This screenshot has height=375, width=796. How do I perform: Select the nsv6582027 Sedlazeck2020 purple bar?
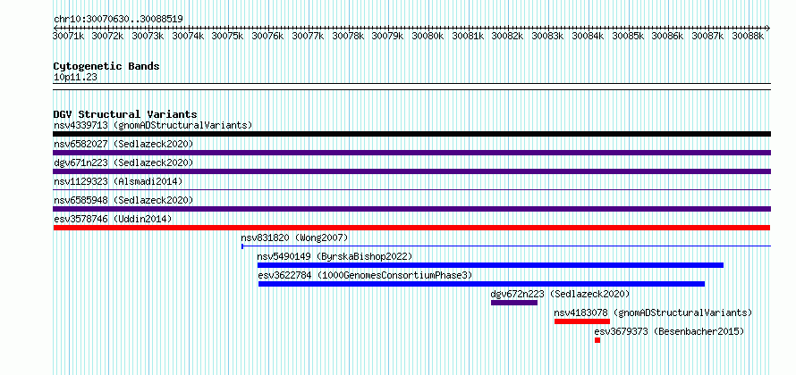(x=411, y=153)
